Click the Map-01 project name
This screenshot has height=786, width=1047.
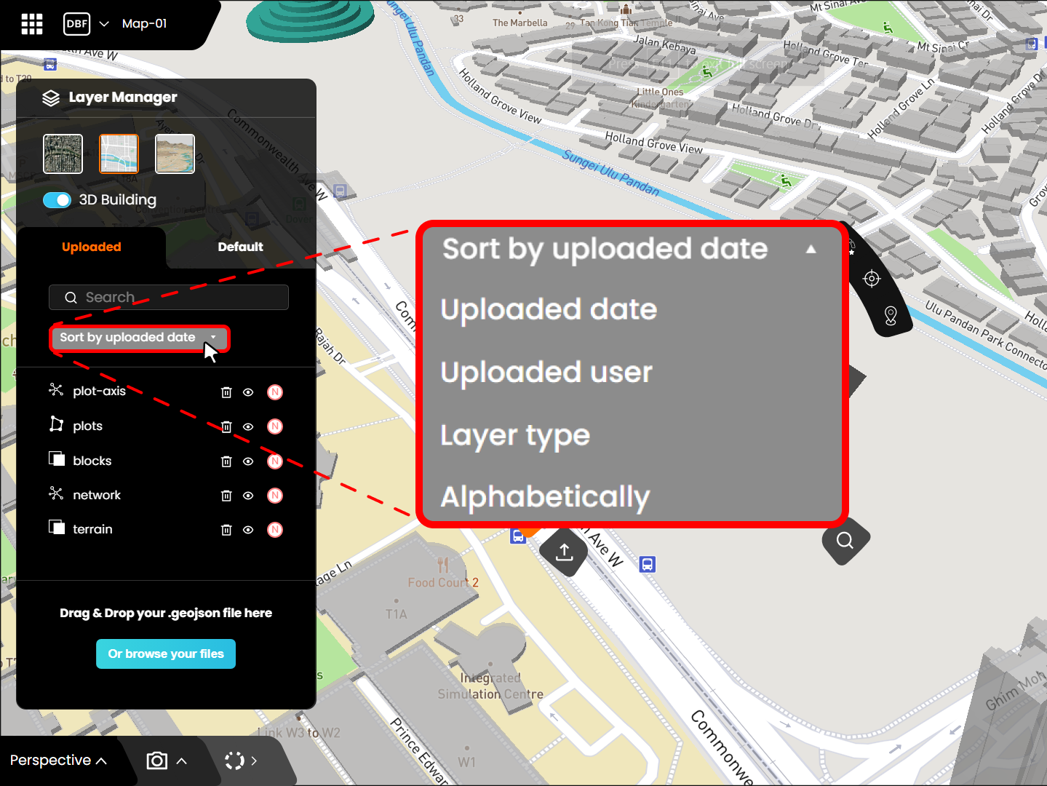tap(145, 24)
